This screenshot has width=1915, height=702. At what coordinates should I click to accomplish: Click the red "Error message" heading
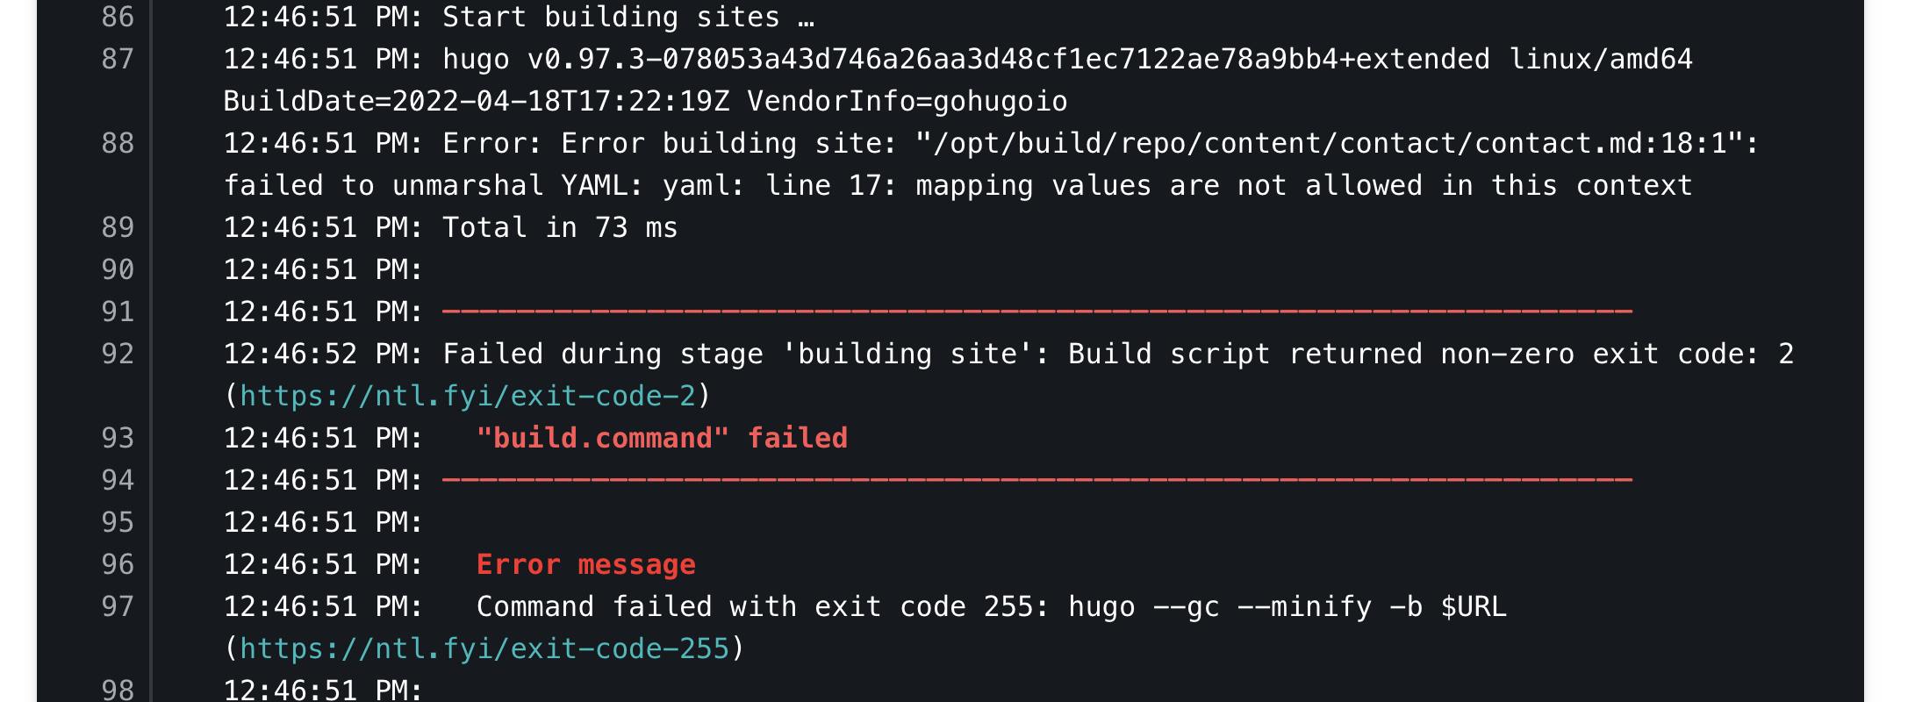585,564
